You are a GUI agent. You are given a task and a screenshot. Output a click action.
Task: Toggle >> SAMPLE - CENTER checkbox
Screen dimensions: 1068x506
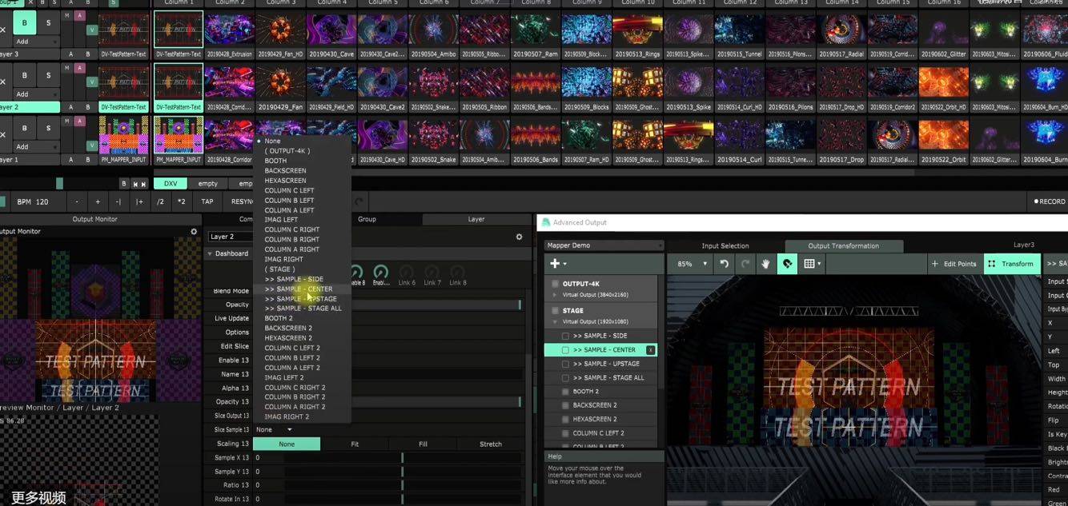click(x=566, y=350)
